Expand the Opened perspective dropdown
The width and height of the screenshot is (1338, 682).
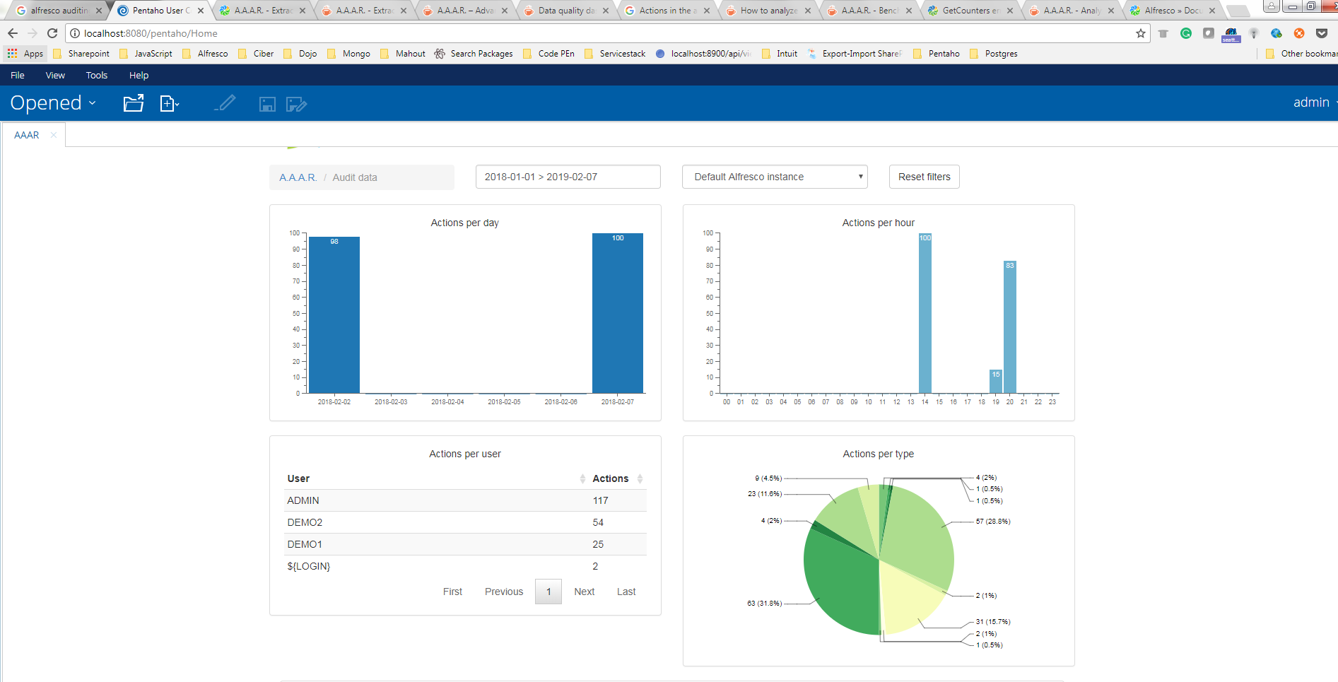53,103
